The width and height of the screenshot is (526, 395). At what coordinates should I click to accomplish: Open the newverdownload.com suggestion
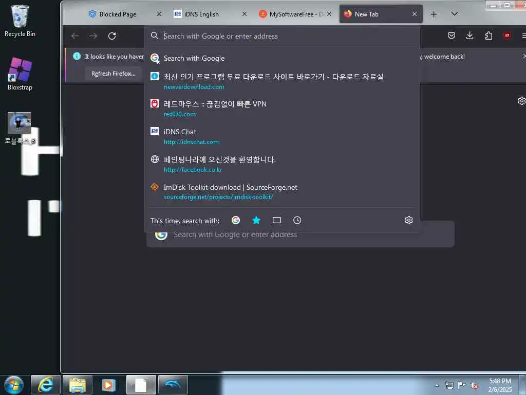[x=282, y=81]
